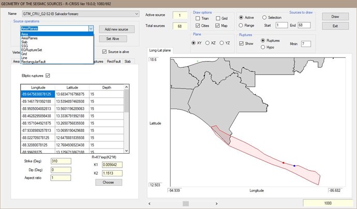Click the K1 value field
Image resolution: width=357 pixels, height=209 pixels.
[x=112, y=165]
